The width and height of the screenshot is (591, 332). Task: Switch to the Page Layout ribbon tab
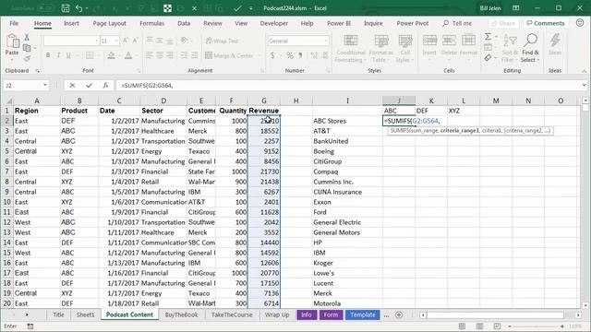(x=109, y=23)
